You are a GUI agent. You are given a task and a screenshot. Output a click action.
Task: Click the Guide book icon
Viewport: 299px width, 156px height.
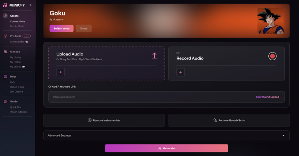5,102
